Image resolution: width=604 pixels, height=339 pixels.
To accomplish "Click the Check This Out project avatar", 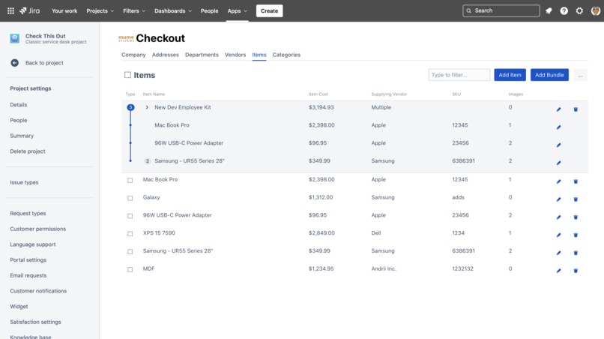I will tap(15, 38).
